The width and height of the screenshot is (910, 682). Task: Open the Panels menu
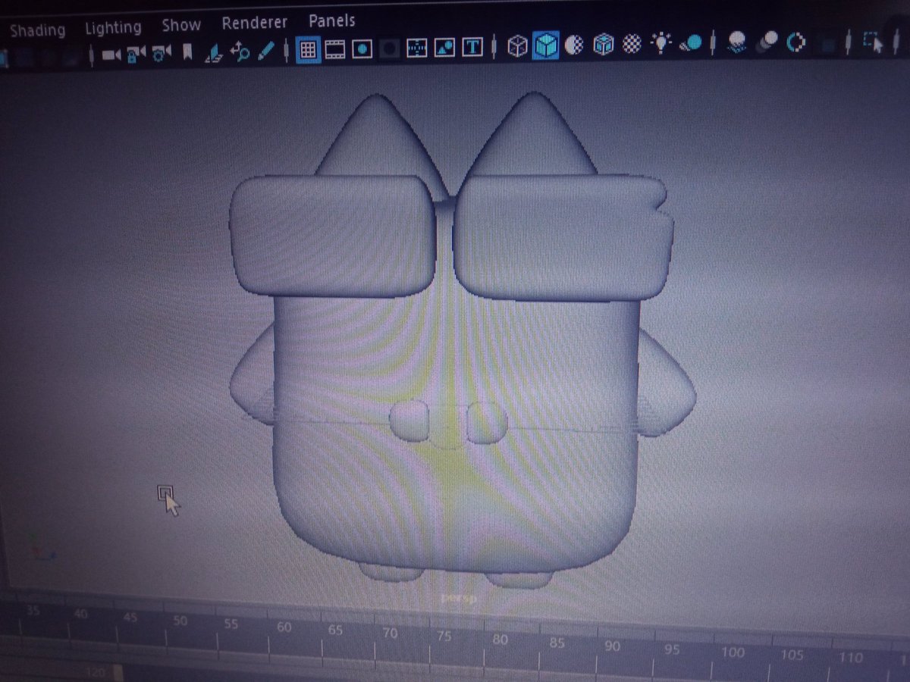(331, 20)
